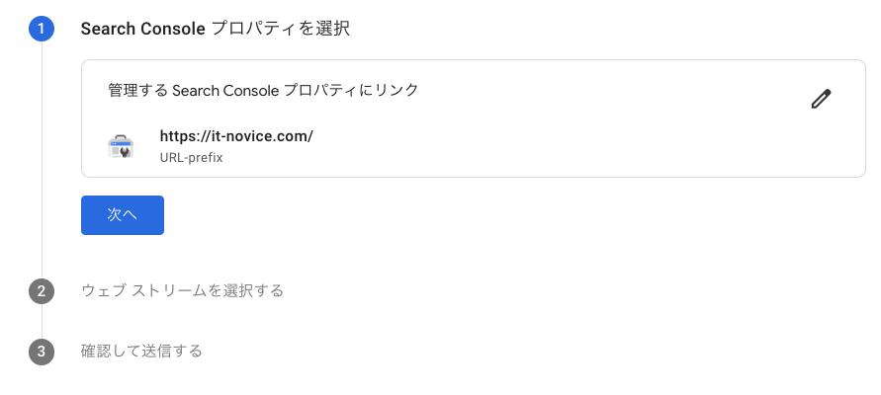Image resolution: width=881 pixels, height=395 pixels.
Task: Select the step 3 number circle
Action: coord(42,351)
